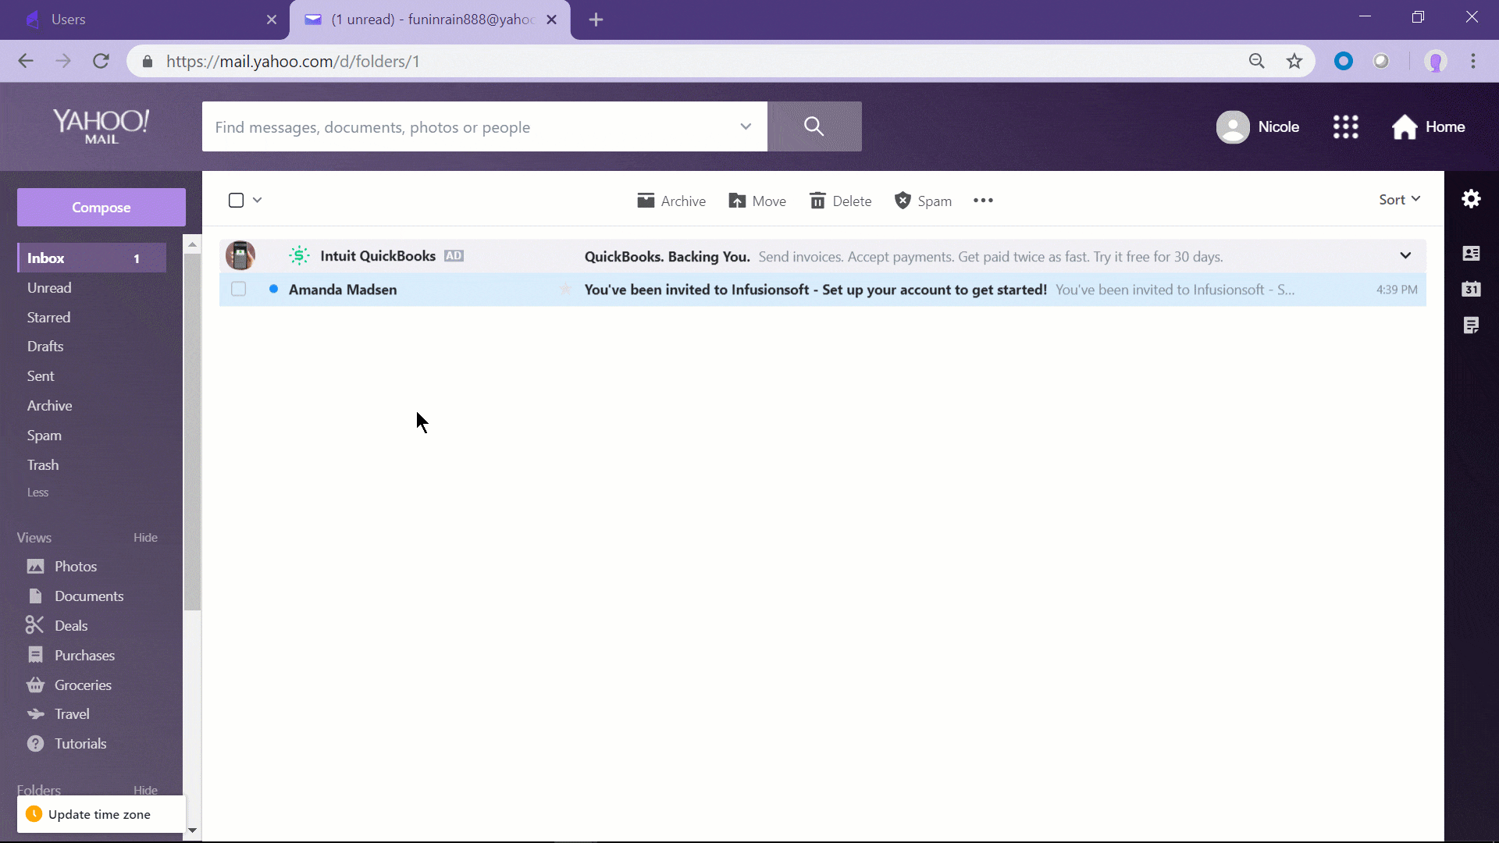Open the Settings gear icon
1499x843 pixels.
point(1471,199)
